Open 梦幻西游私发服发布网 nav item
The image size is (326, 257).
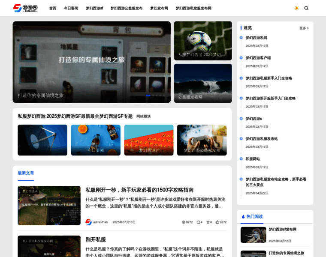coord(193,8)
